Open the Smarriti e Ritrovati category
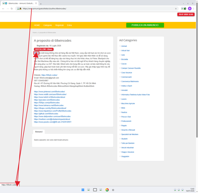Image resolution: width=198 pixels, height=193 pixels. click(128, 130)
